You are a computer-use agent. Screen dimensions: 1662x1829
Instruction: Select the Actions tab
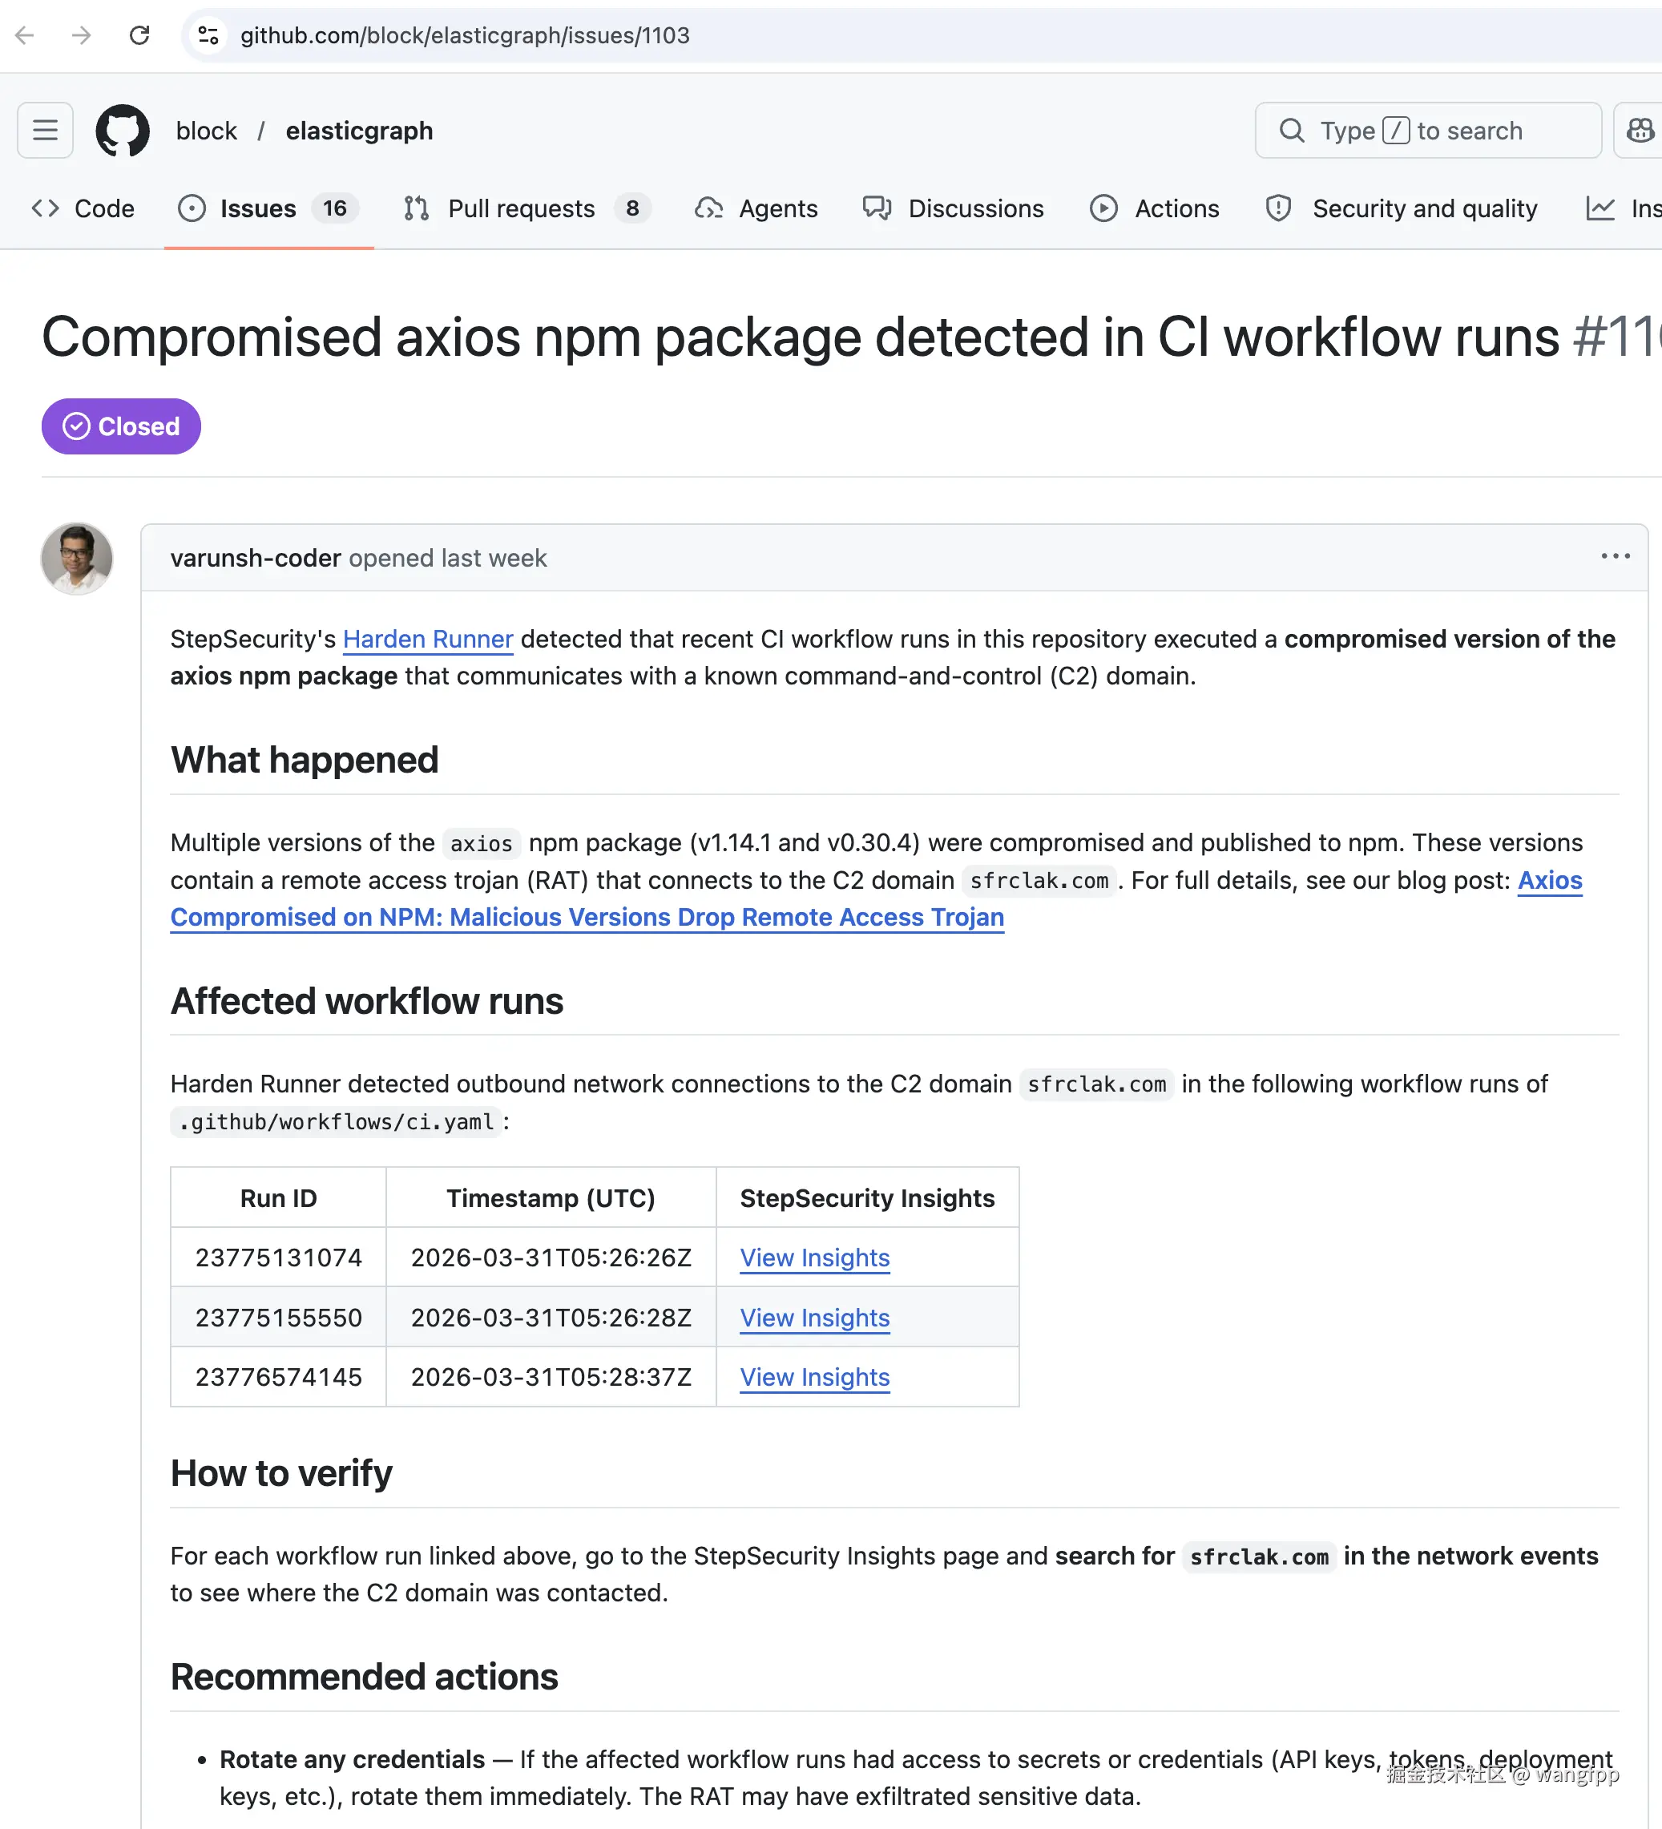(x=1154, y=208)
